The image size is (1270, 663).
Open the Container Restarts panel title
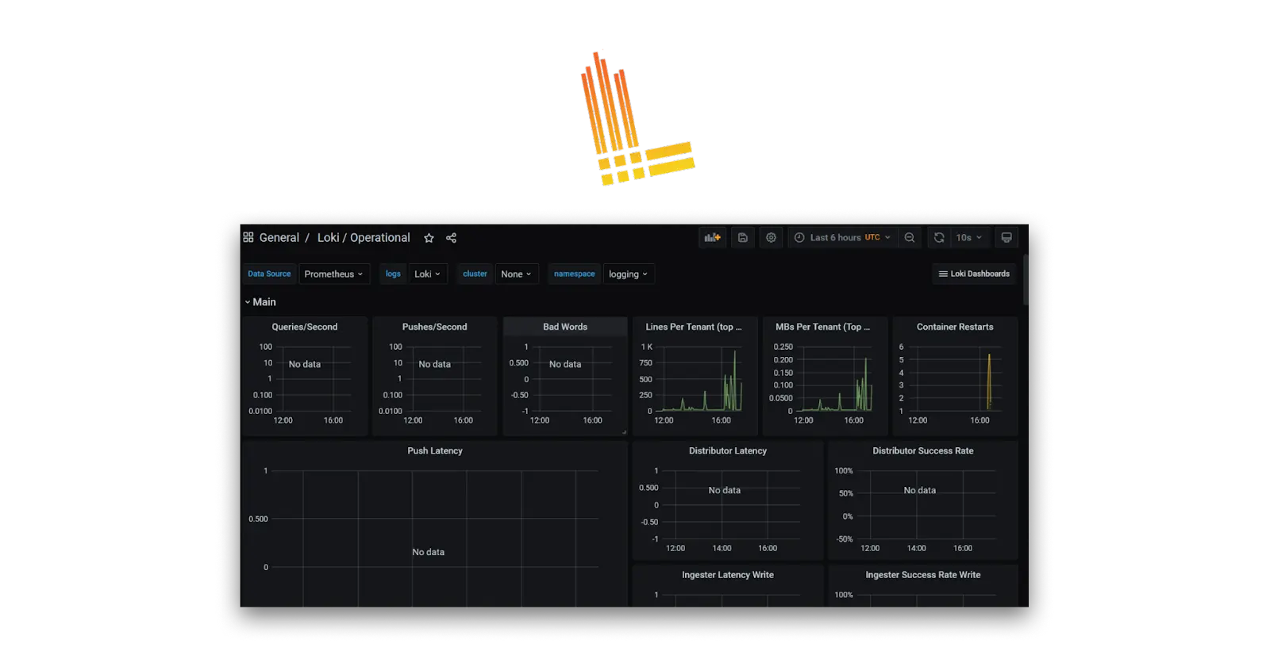955,327
